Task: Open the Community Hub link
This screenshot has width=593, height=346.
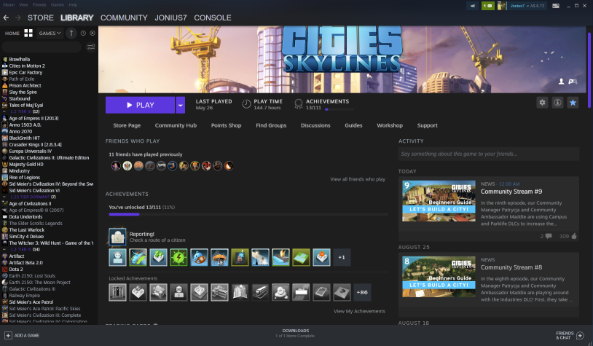Action: tap(176, 125)
